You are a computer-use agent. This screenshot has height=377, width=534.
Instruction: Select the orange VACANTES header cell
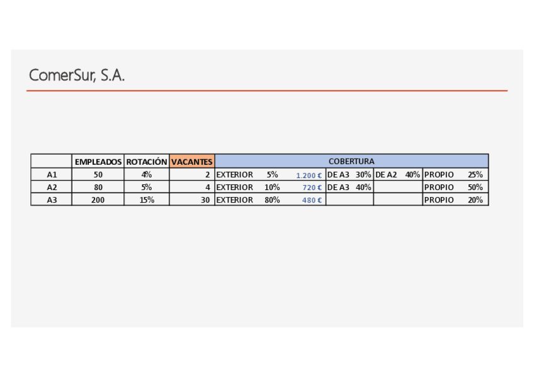(192, 161)
